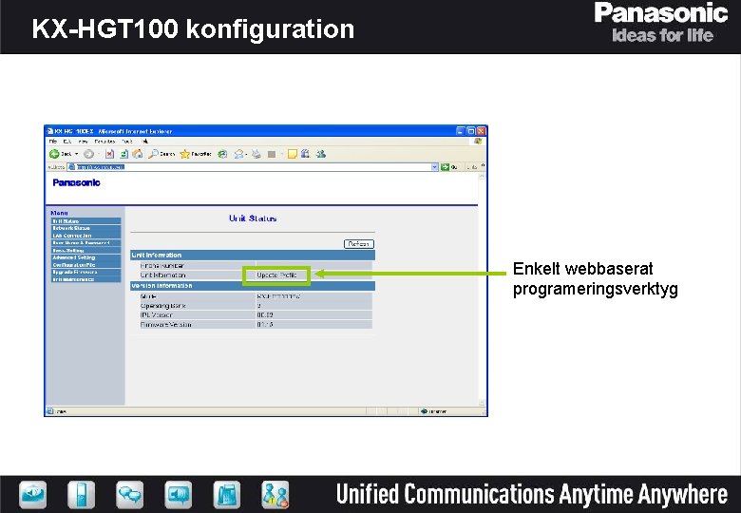Open Unit Status in the side menu
741x513 pixels.
coord(86,221)
